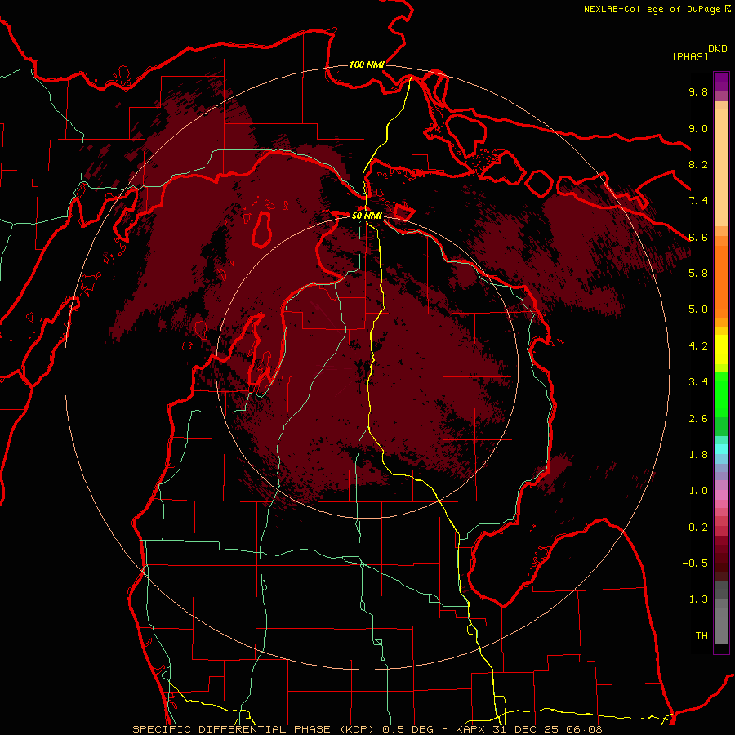The image size is (735, 735).
Task: Click the 4.2 scale value
Action: pyautogui.click(x=698, y=346)
